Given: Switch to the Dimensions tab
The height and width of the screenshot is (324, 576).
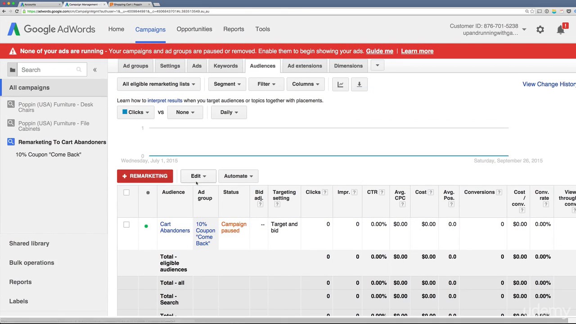Looking at the screenshot, I should click(348, 66).
